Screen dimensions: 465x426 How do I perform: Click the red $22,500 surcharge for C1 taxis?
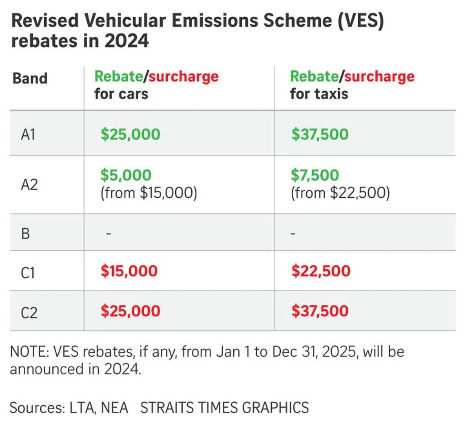[x=321, y=271]
